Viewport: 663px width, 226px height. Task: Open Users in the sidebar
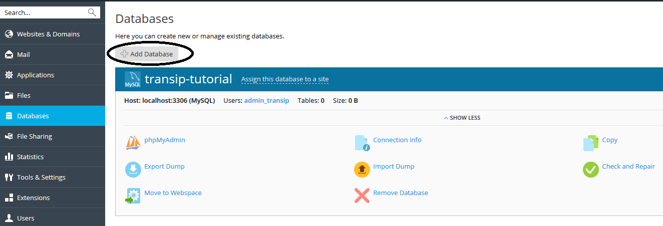coord(53,218)
